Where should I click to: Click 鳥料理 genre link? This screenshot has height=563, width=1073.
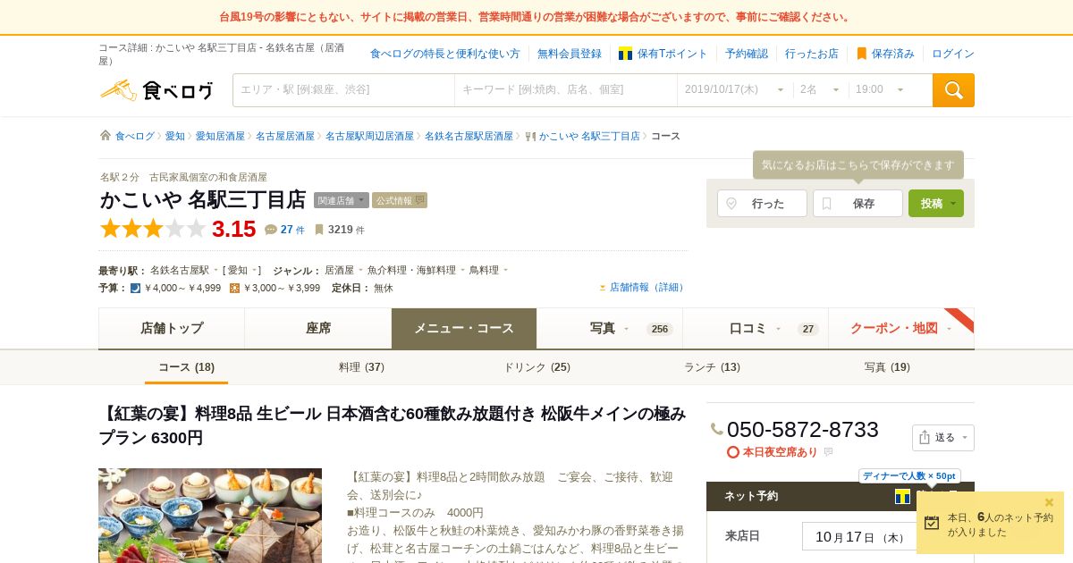click(484, 270)
